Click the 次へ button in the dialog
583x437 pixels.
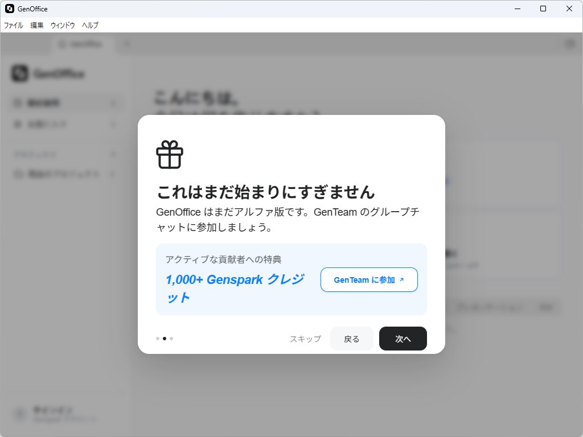pyautogui.click(x=403, y=339)
